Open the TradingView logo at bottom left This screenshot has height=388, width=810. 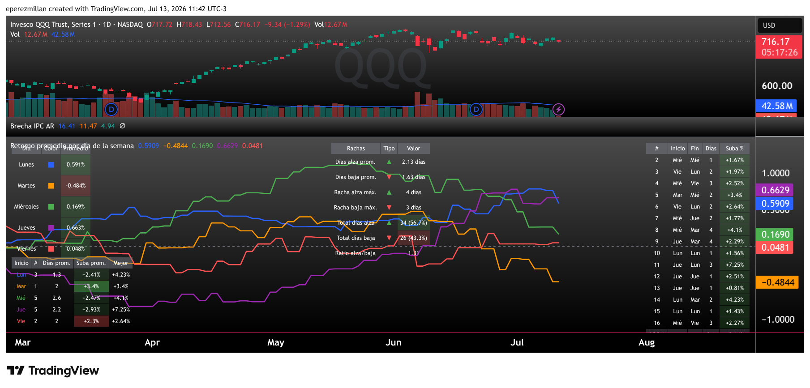53,371
